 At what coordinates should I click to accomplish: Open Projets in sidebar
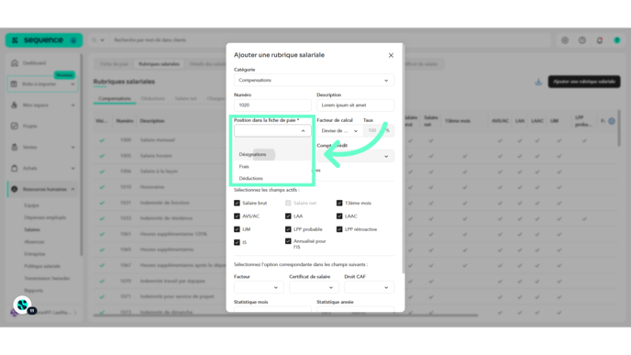point(30,127)
